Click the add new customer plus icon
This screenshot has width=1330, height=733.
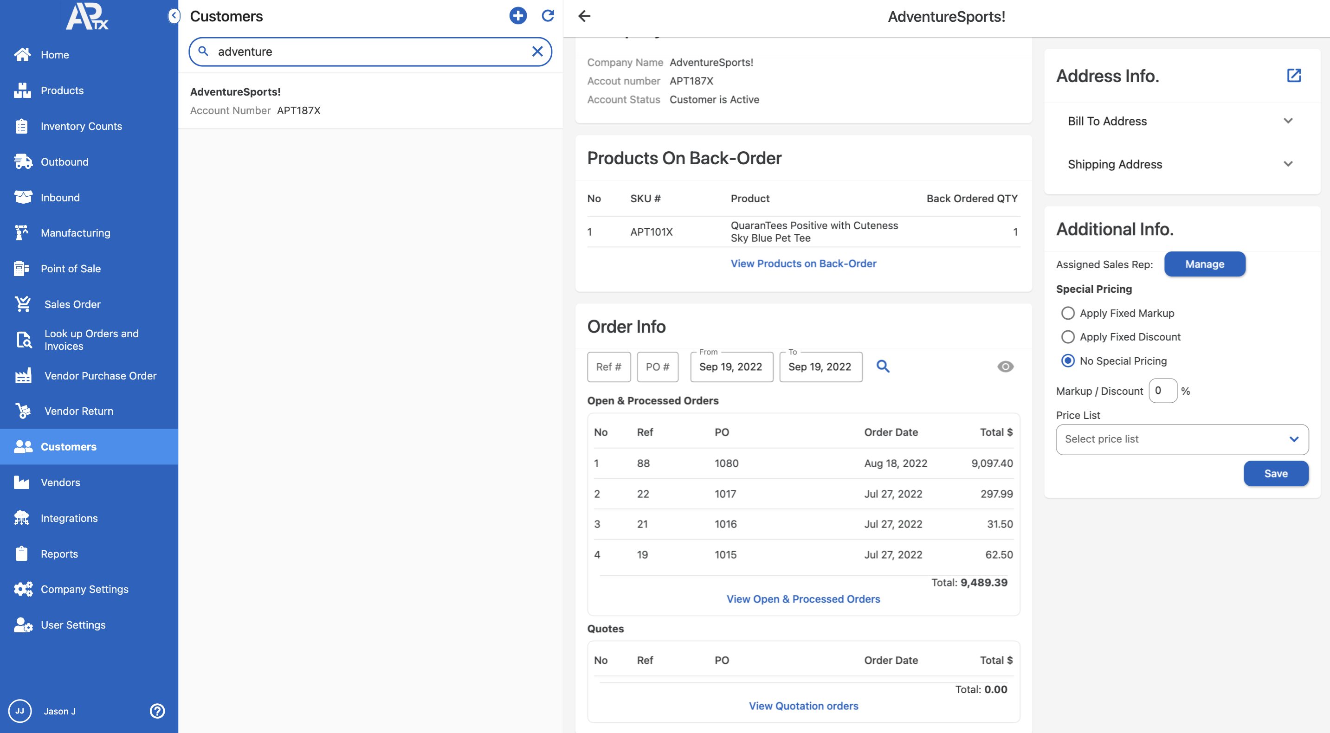(x=518, y=16)
